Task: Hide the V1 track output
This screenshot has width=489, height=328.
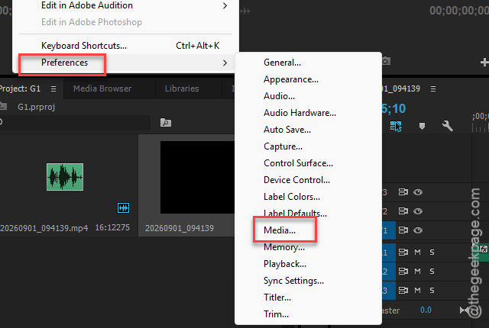Action: (418, 230)
